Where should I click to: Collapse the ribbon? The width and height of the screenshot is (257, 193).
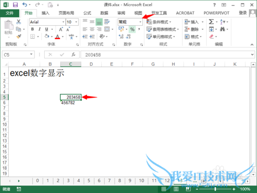tap(252, 45)
